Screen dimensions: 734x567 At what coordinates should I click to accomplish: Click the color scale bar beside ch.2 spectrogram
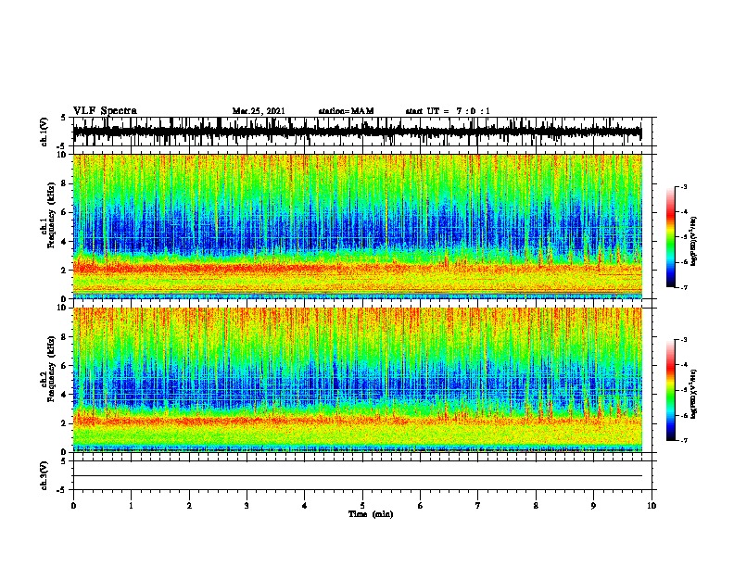pos(670,390)
